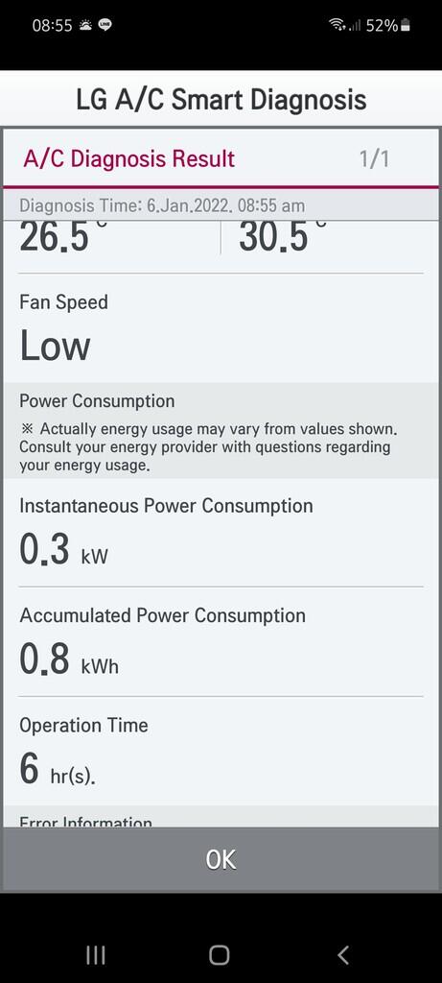Tap the Wi-Fi status icon

coord(337,25)
